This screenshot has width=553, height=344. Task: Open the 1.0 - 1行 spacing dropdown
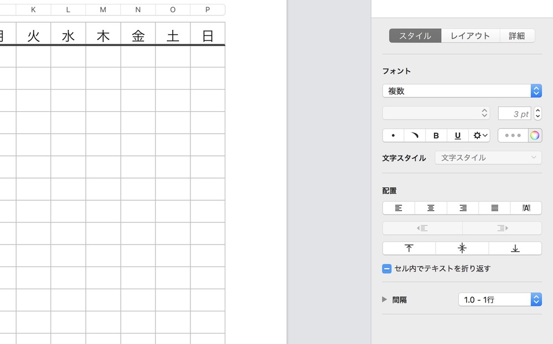(500, 300)
